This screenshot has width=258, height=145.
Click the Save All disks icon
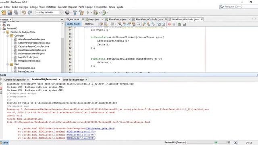point(16,12)
